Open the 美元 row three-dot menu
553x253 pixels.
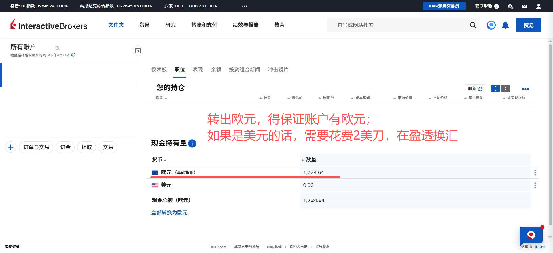[x=535, y=185]
